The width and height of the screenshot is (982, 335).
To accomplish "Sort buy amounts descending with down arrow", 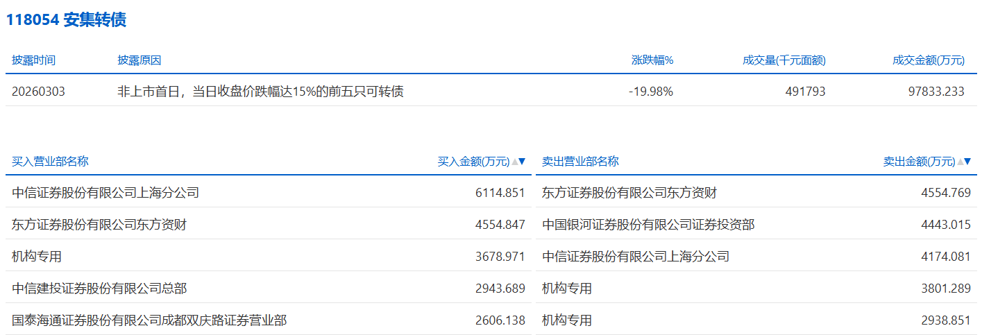I will [x=522, y=162].
